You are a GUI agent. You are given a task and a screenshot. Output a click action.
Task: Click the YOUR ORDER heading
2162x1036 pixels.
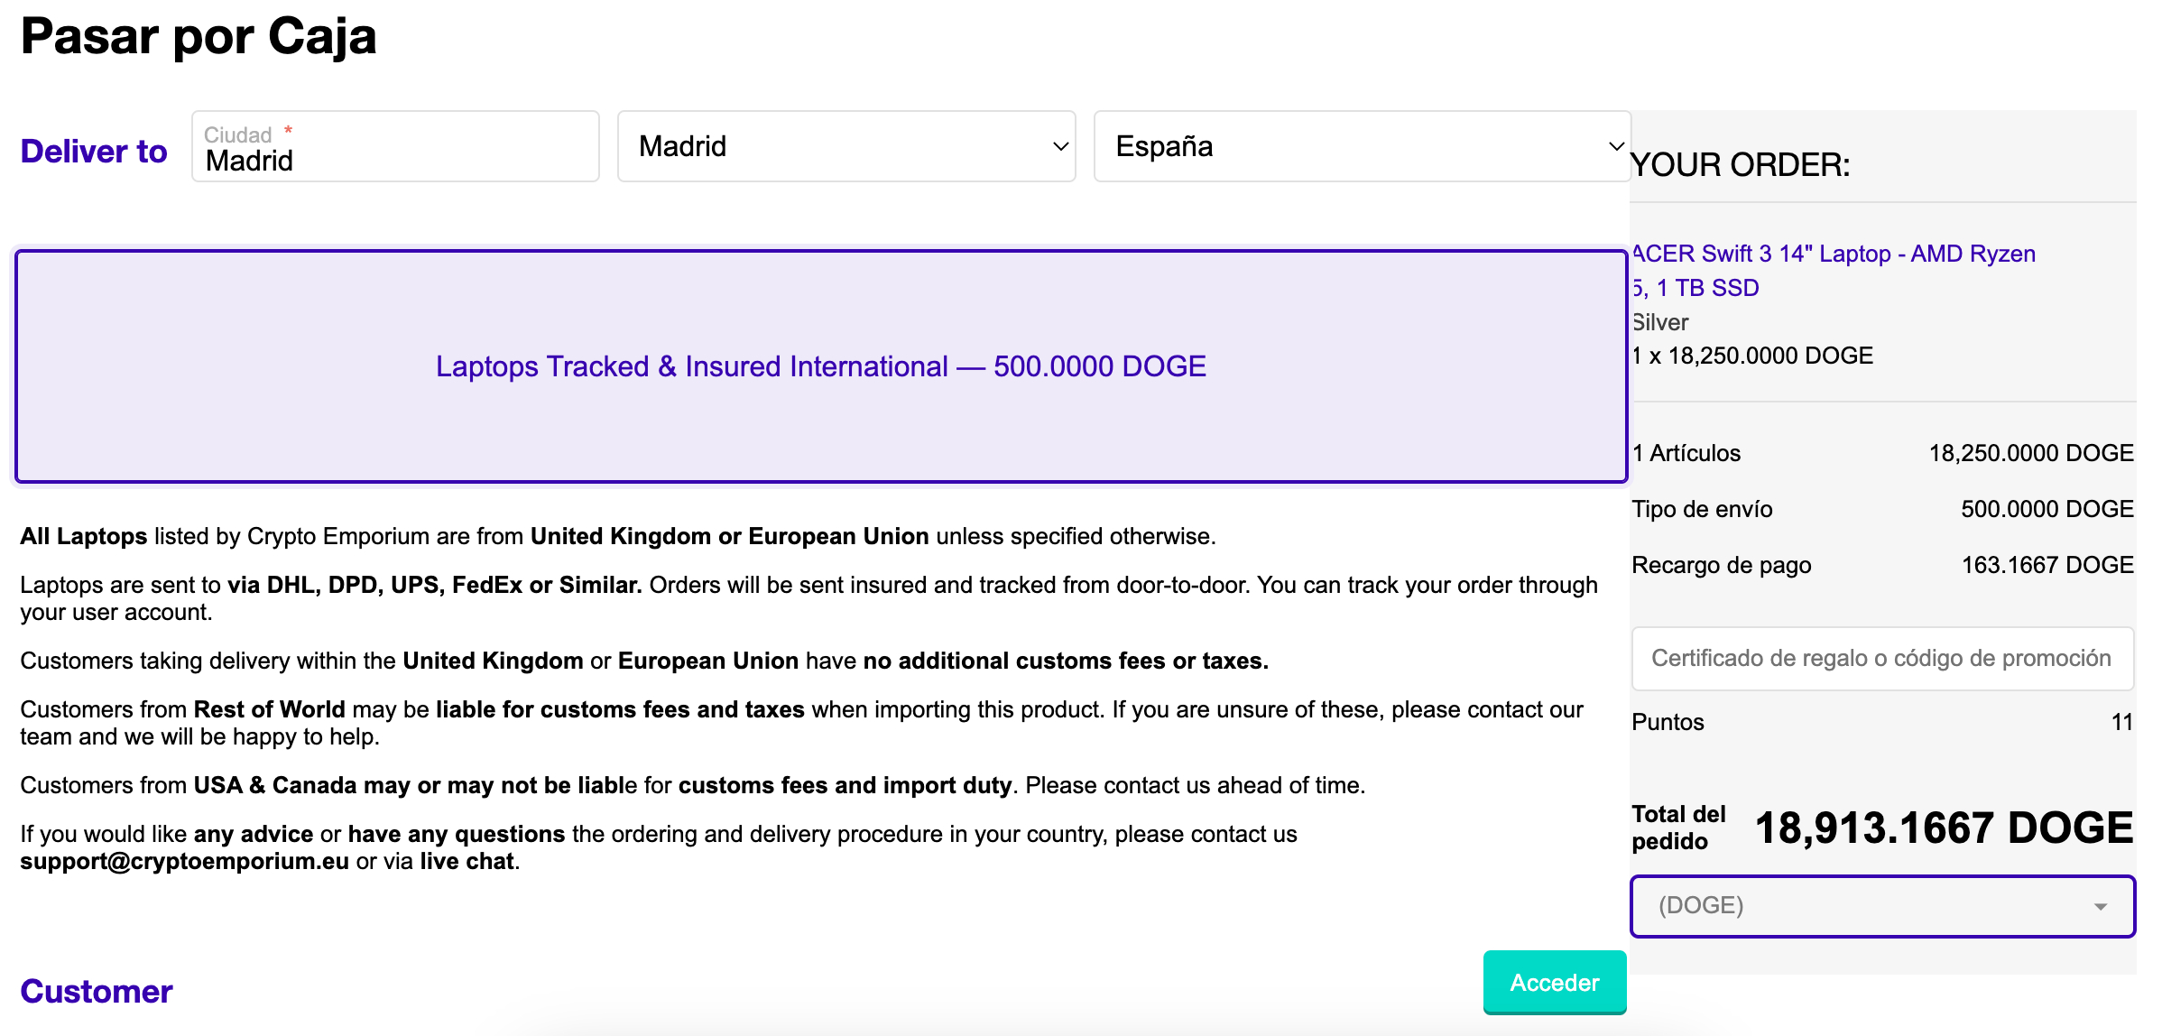1741,165
